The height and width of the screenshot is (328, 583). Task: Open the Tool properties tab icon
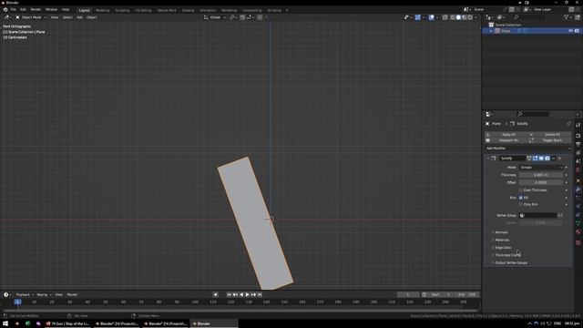(x=578, y=125)
